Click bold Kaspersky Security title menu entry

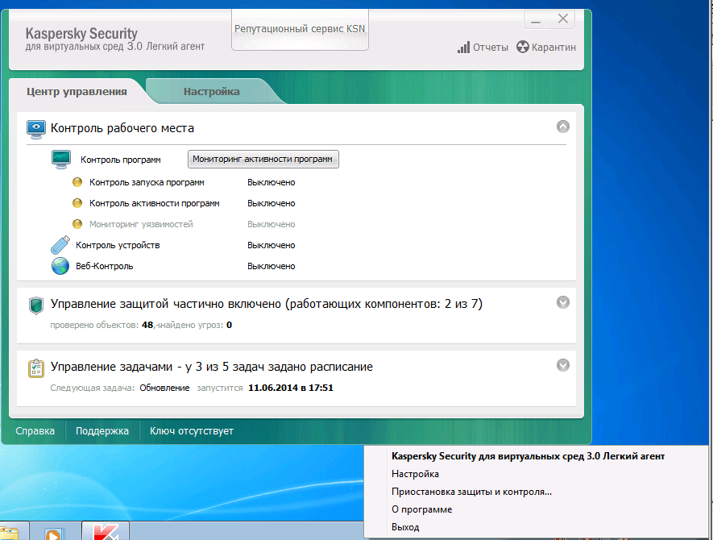[528, 456]
